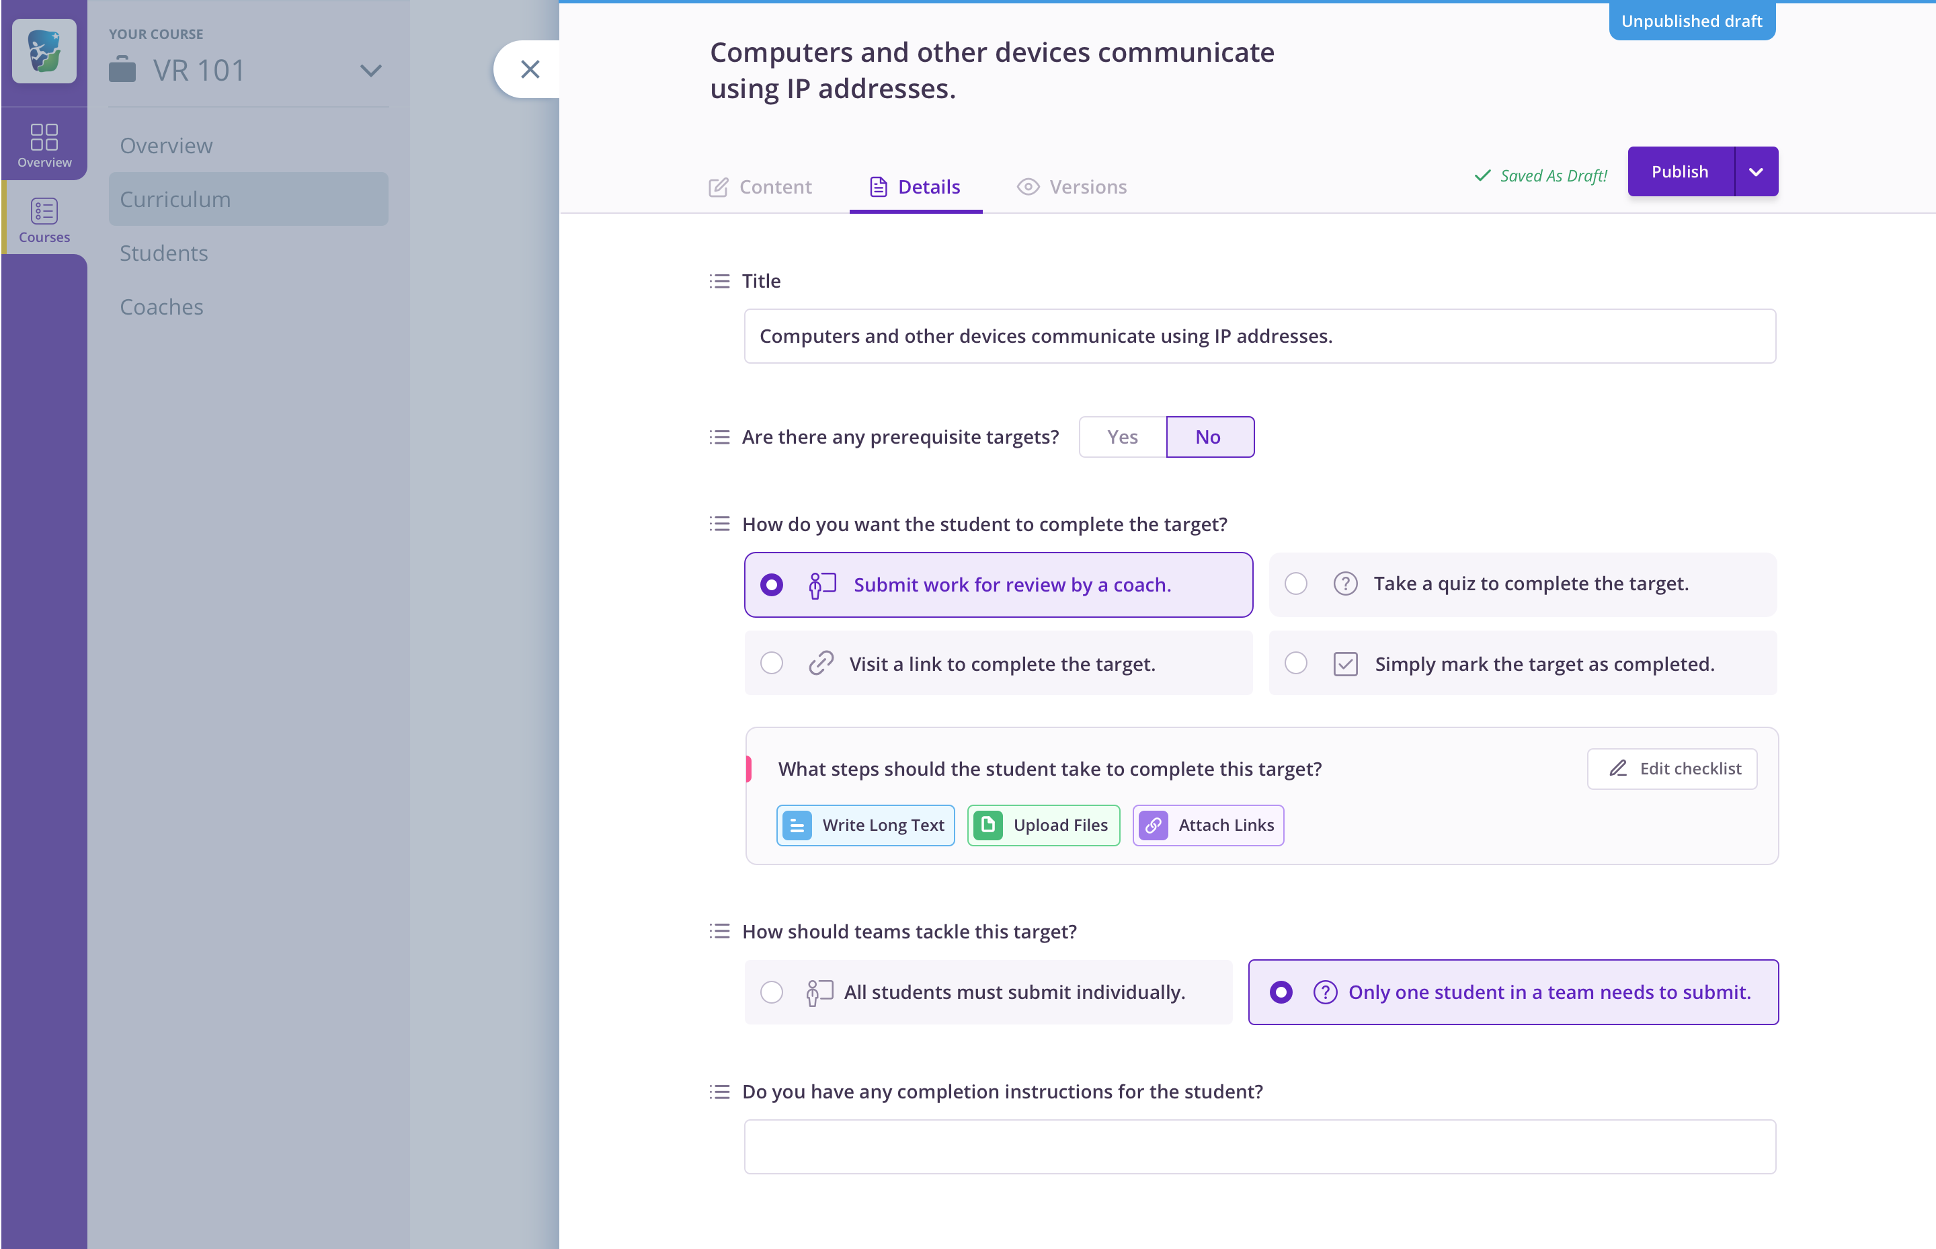Click the Write Long Text icon

(x=797, y=825)
